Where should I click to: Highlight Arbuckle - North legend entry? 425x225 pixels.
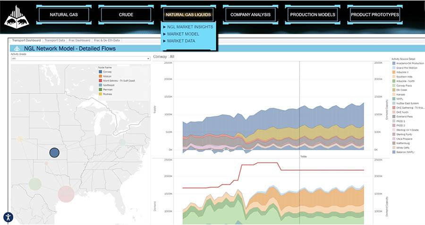click(x=404, y=81)
